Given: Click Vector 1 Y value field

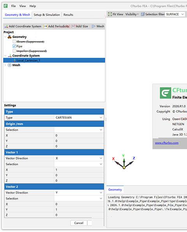Looking at the screenshot, I should [79, 175].
